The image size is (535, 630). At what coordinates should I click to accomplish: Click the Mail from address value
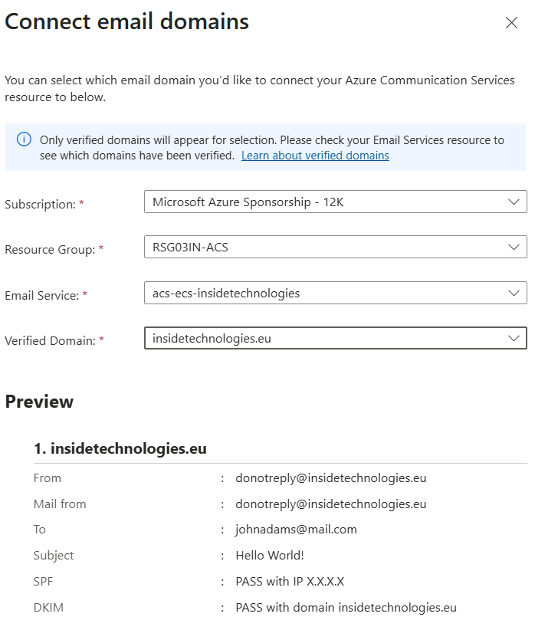pyautogui.click(x=330, y=504)
